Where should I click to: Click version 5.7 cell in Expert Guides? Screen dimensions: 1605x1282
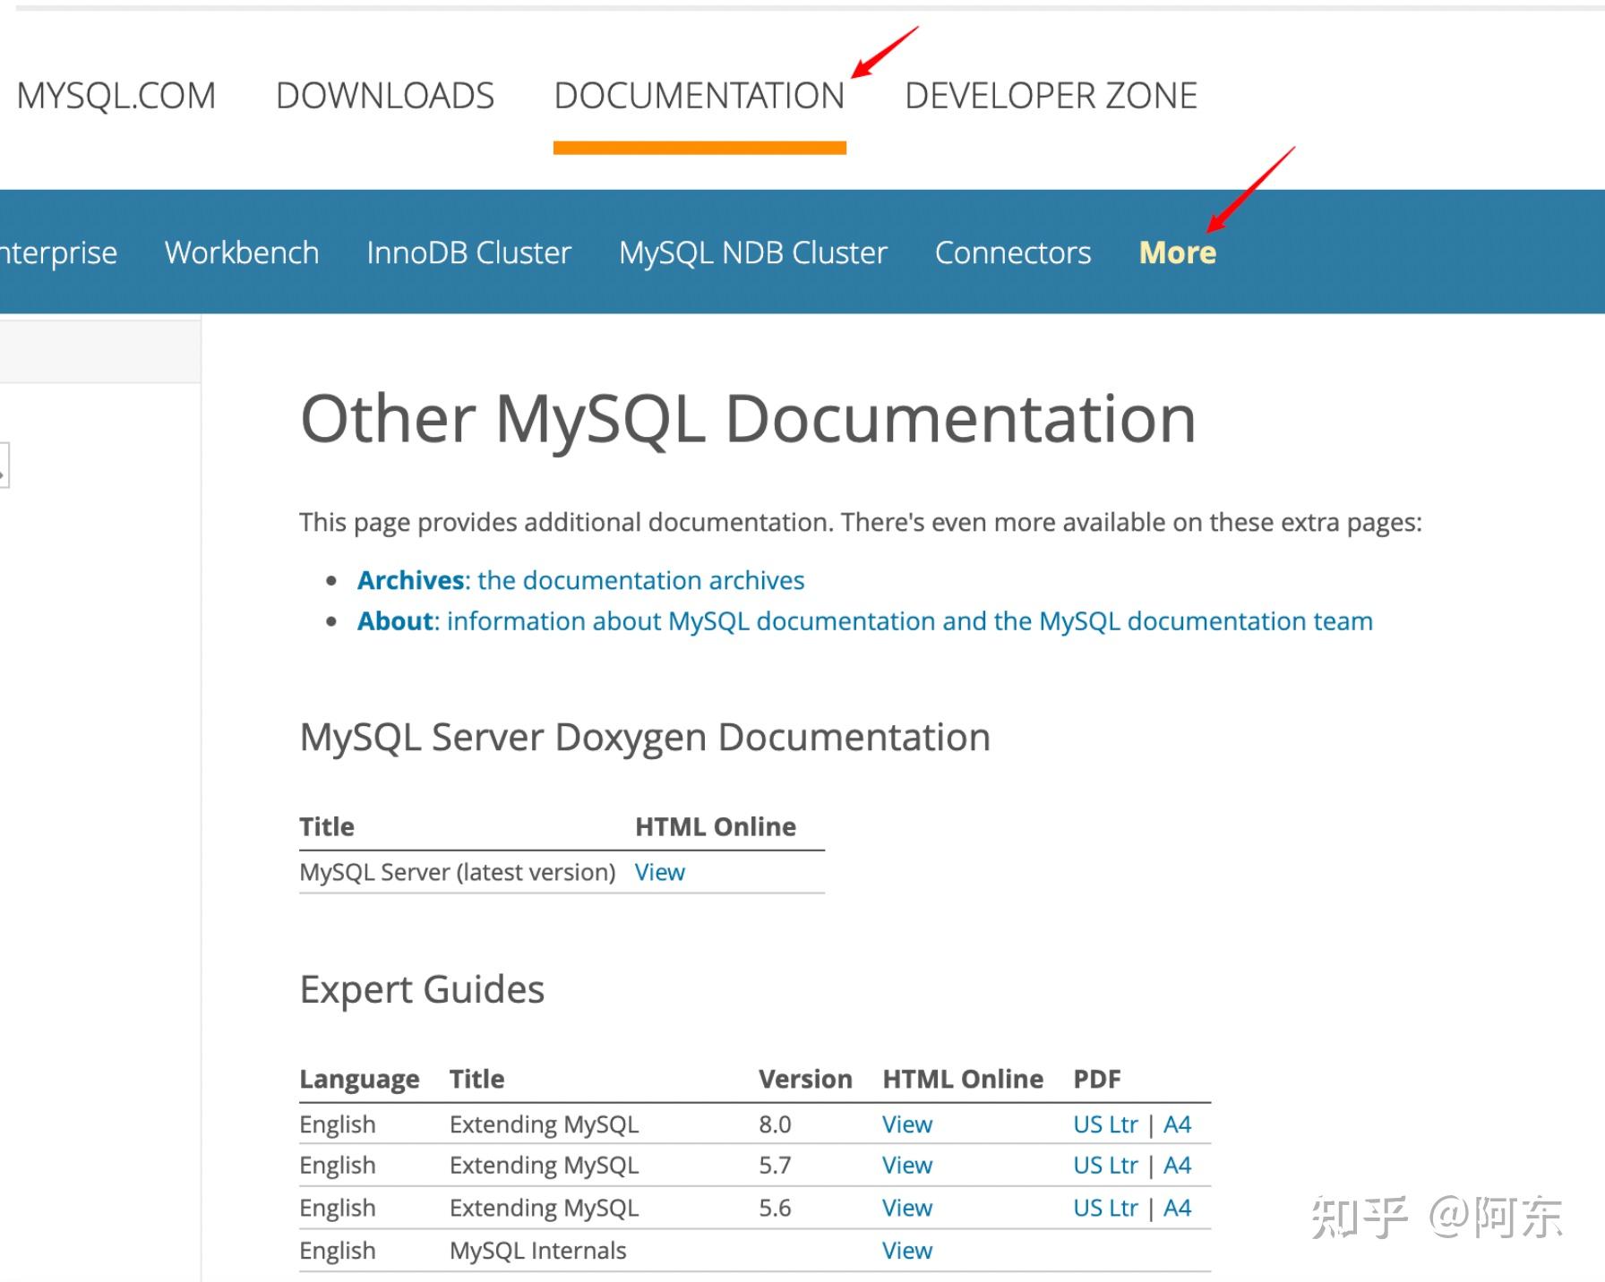pos(775,1166)
